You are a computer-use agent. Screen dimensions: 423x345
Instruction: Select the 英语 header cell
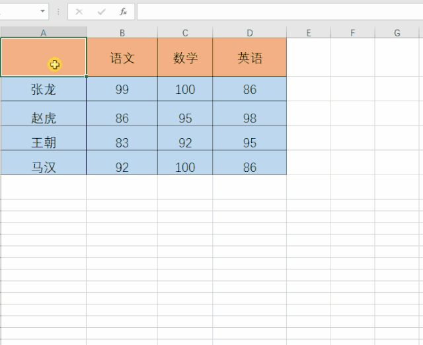[249, 57]
